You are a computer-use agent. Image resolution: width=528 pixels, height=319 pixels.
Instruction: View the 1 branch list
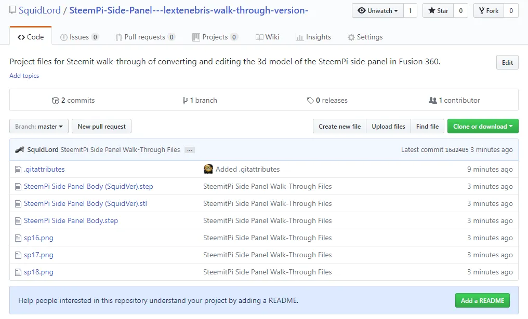[x=200, y=100]
